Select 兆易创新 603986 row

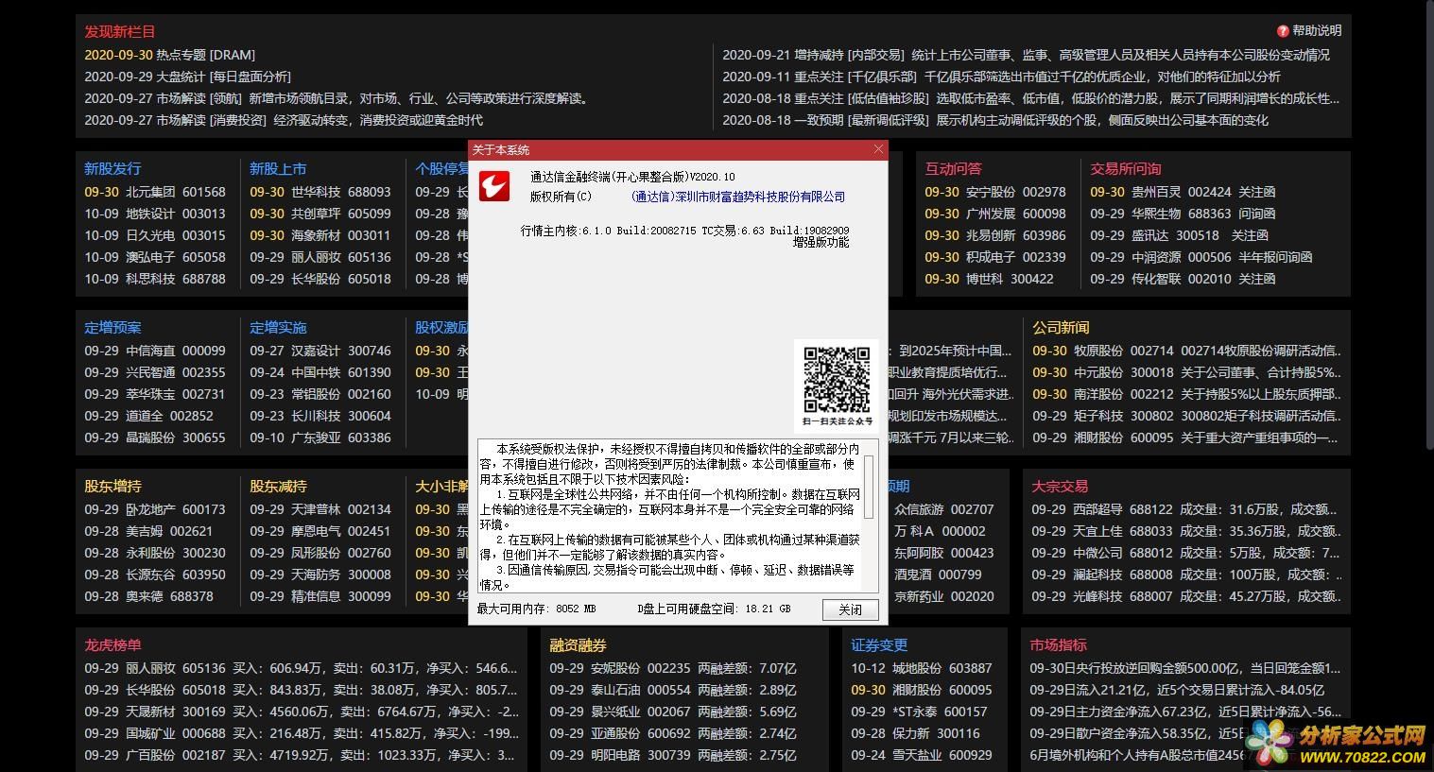(x=995, y=235)
